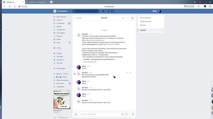Viewport: 213px width, 119px height.
Task: Show Важные messages filter
Action: (x=143, y=25)
